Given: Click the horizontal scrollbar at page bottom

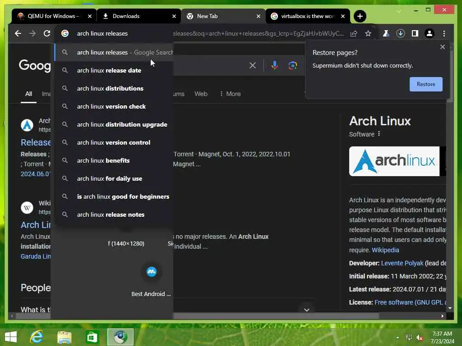Looking at the screenshot, I should coord(197,316).
